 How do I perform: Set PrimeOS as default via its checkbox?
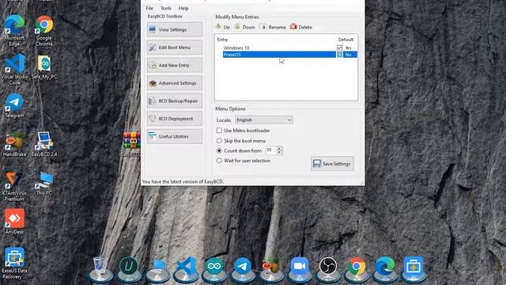339,55
